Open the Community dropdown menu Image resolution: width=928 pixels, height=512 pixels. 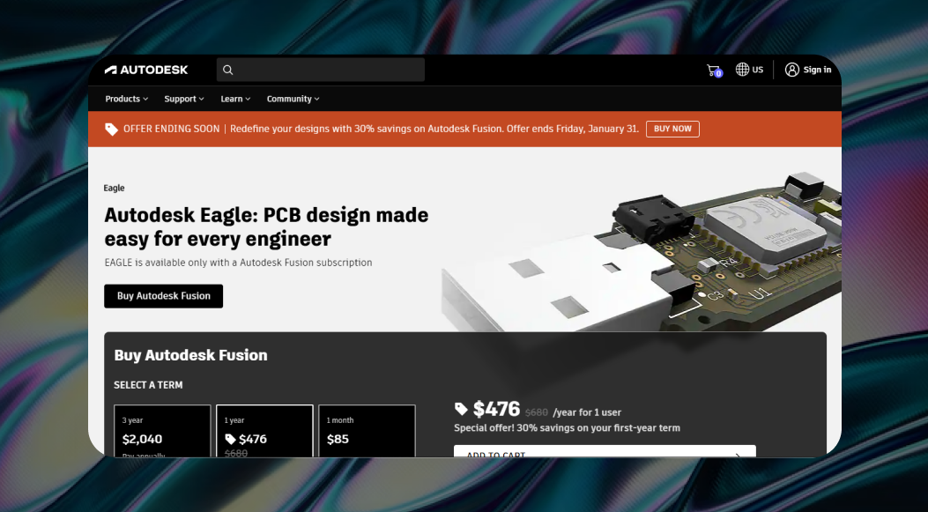coord(293,99)
